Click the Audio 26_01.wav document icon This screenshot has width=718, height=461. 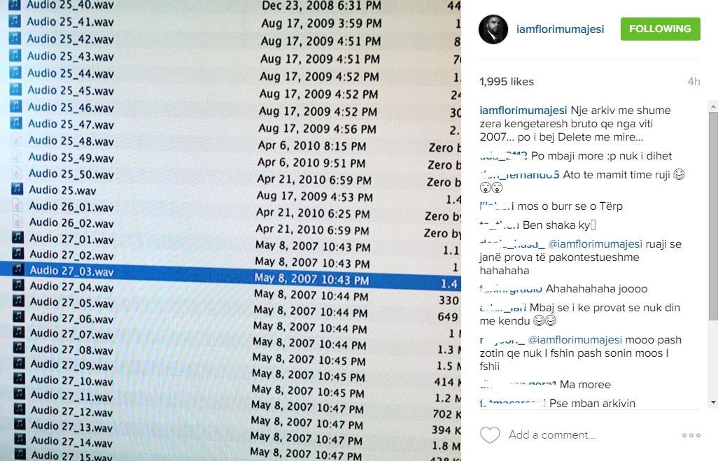tap(17, 206)
